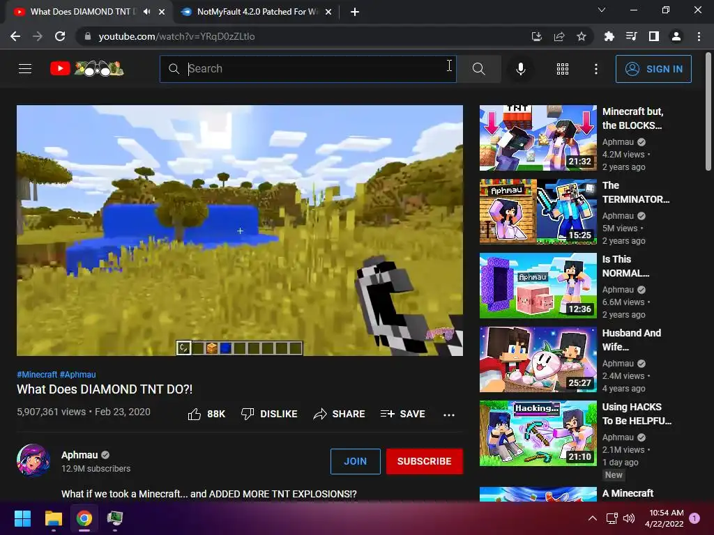The height and width of the screenshot is (535, 714).
Task: Click the A Minecraft video title
Action: tap(628, 494)
